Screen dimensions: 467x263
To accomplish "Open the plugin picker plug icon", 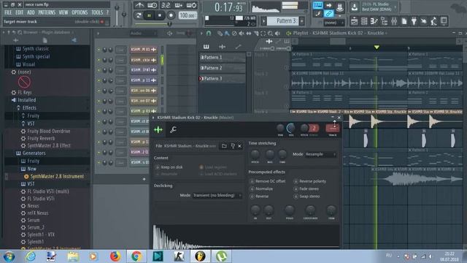I will coord(414,21).
